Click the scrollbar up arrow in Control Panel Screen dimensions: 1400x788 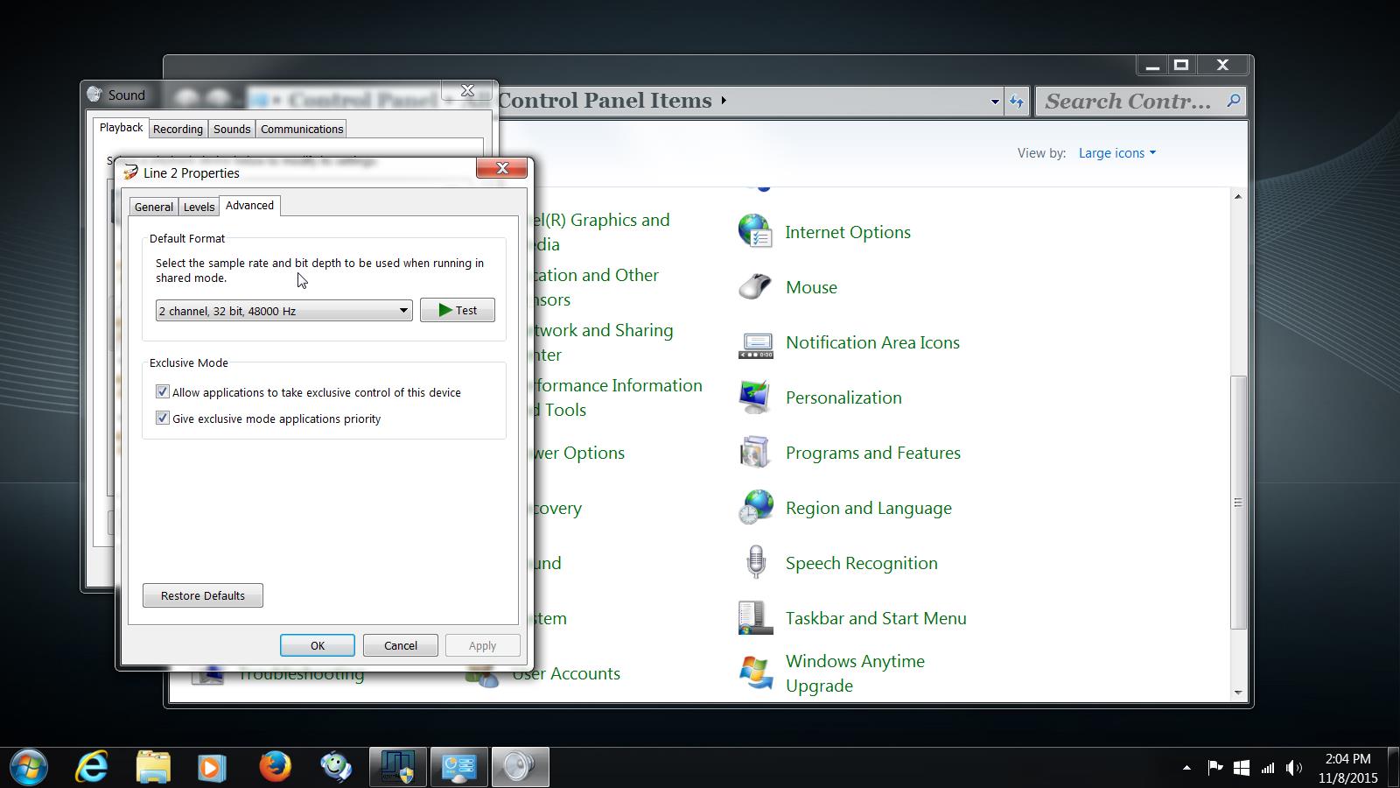tap(1238, 196)
